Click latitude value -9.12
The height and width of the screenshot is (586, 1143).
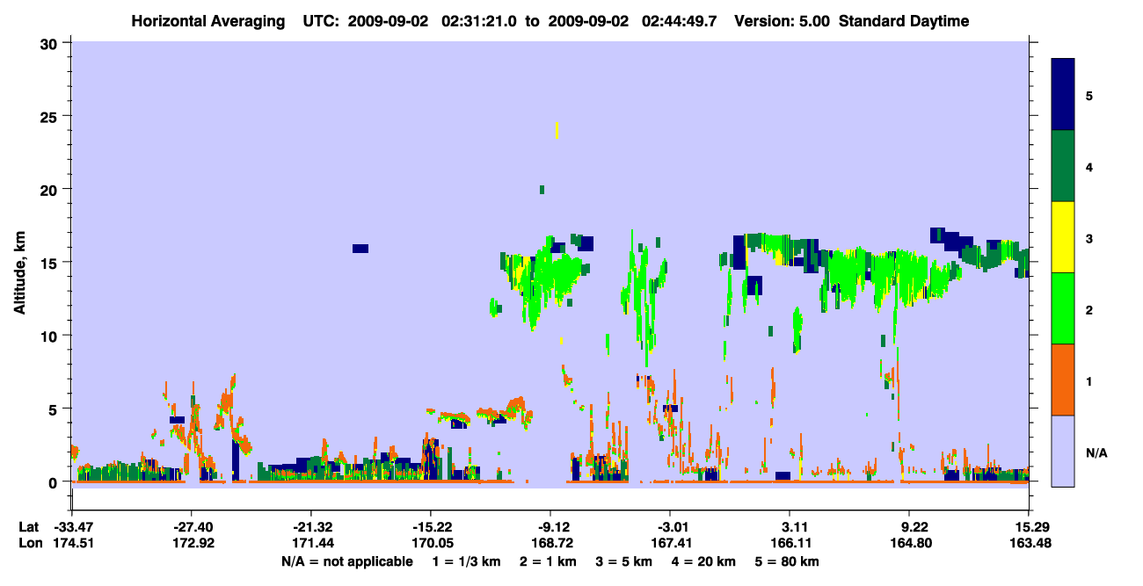tap(550, 527)
